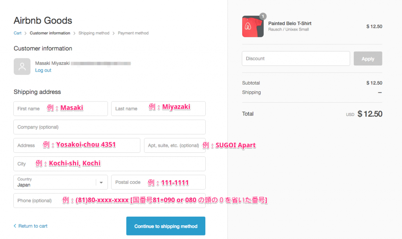Click the $ 12.50 Total amount
This screenshot has width=402, height=239.
pos(370,114)
